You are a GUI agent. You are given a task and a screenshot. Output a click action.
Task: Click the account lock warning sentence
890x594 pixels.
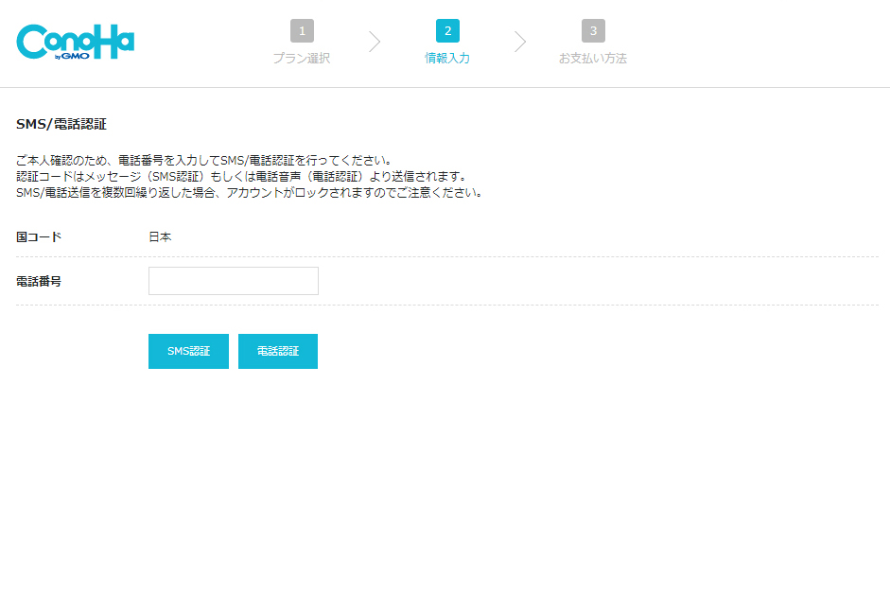click(x=249, y=193)
